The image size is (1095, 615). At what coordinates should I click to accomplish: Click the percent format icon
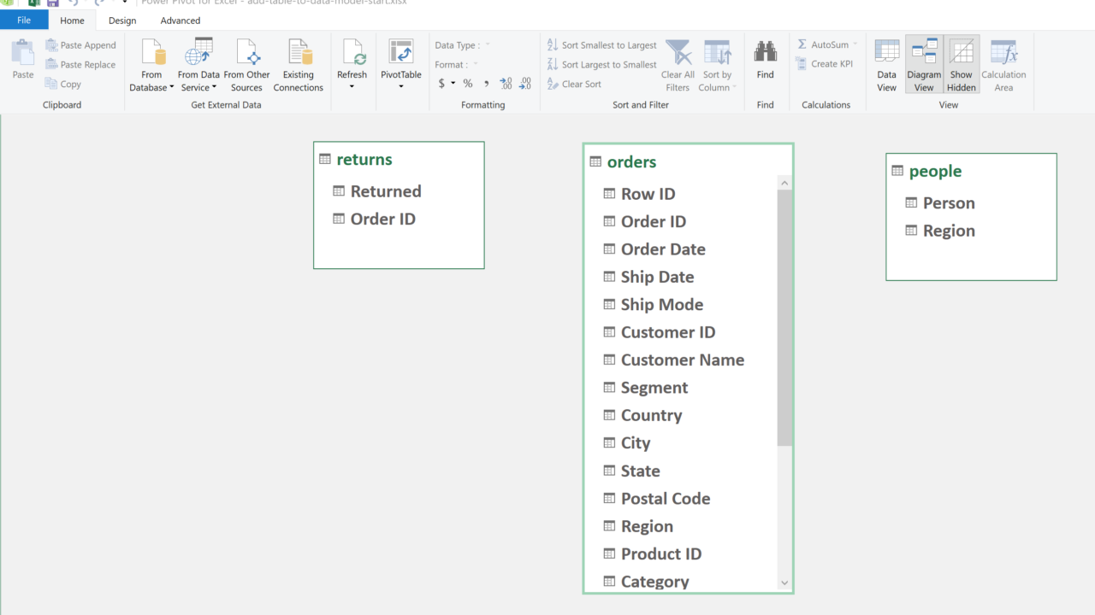coord(468,84)
